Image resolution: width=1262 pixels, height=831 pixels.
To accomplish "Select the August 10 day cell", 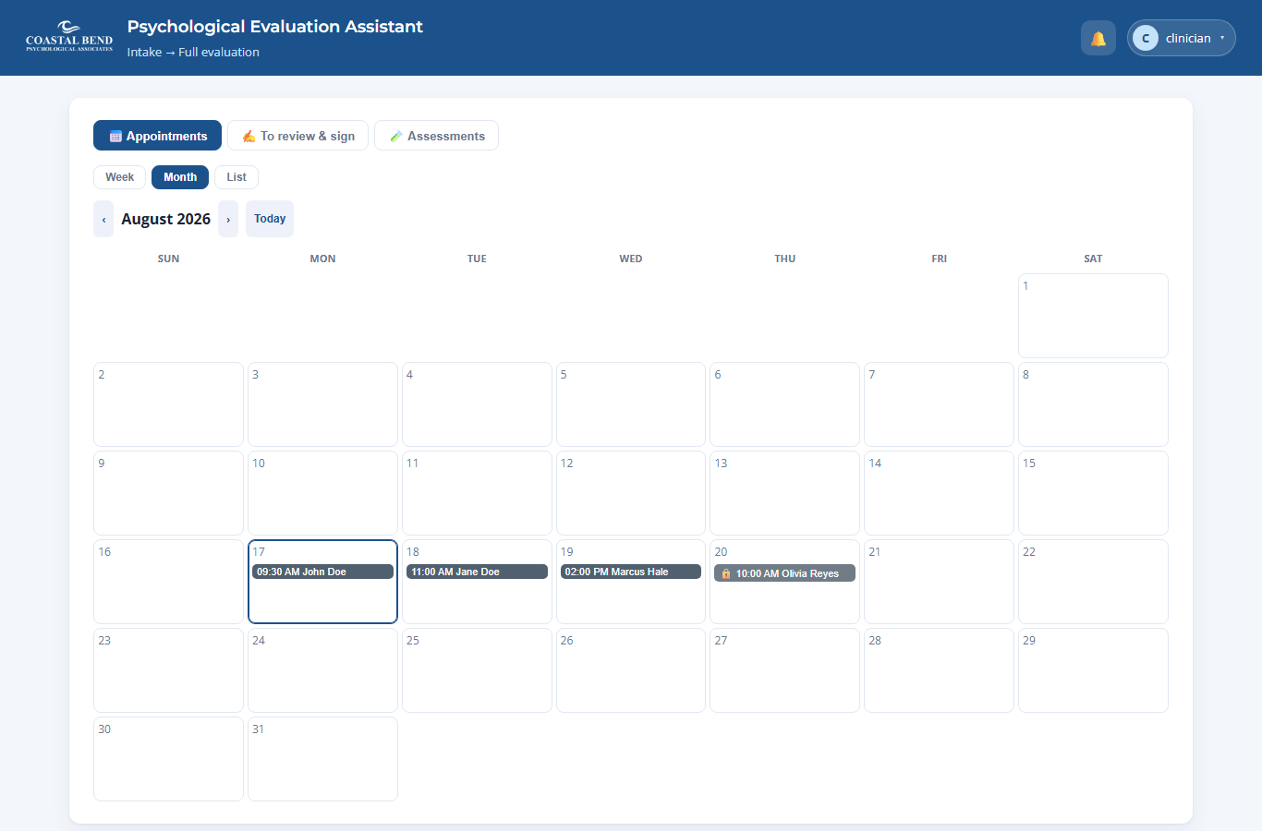I will (322, 493).
